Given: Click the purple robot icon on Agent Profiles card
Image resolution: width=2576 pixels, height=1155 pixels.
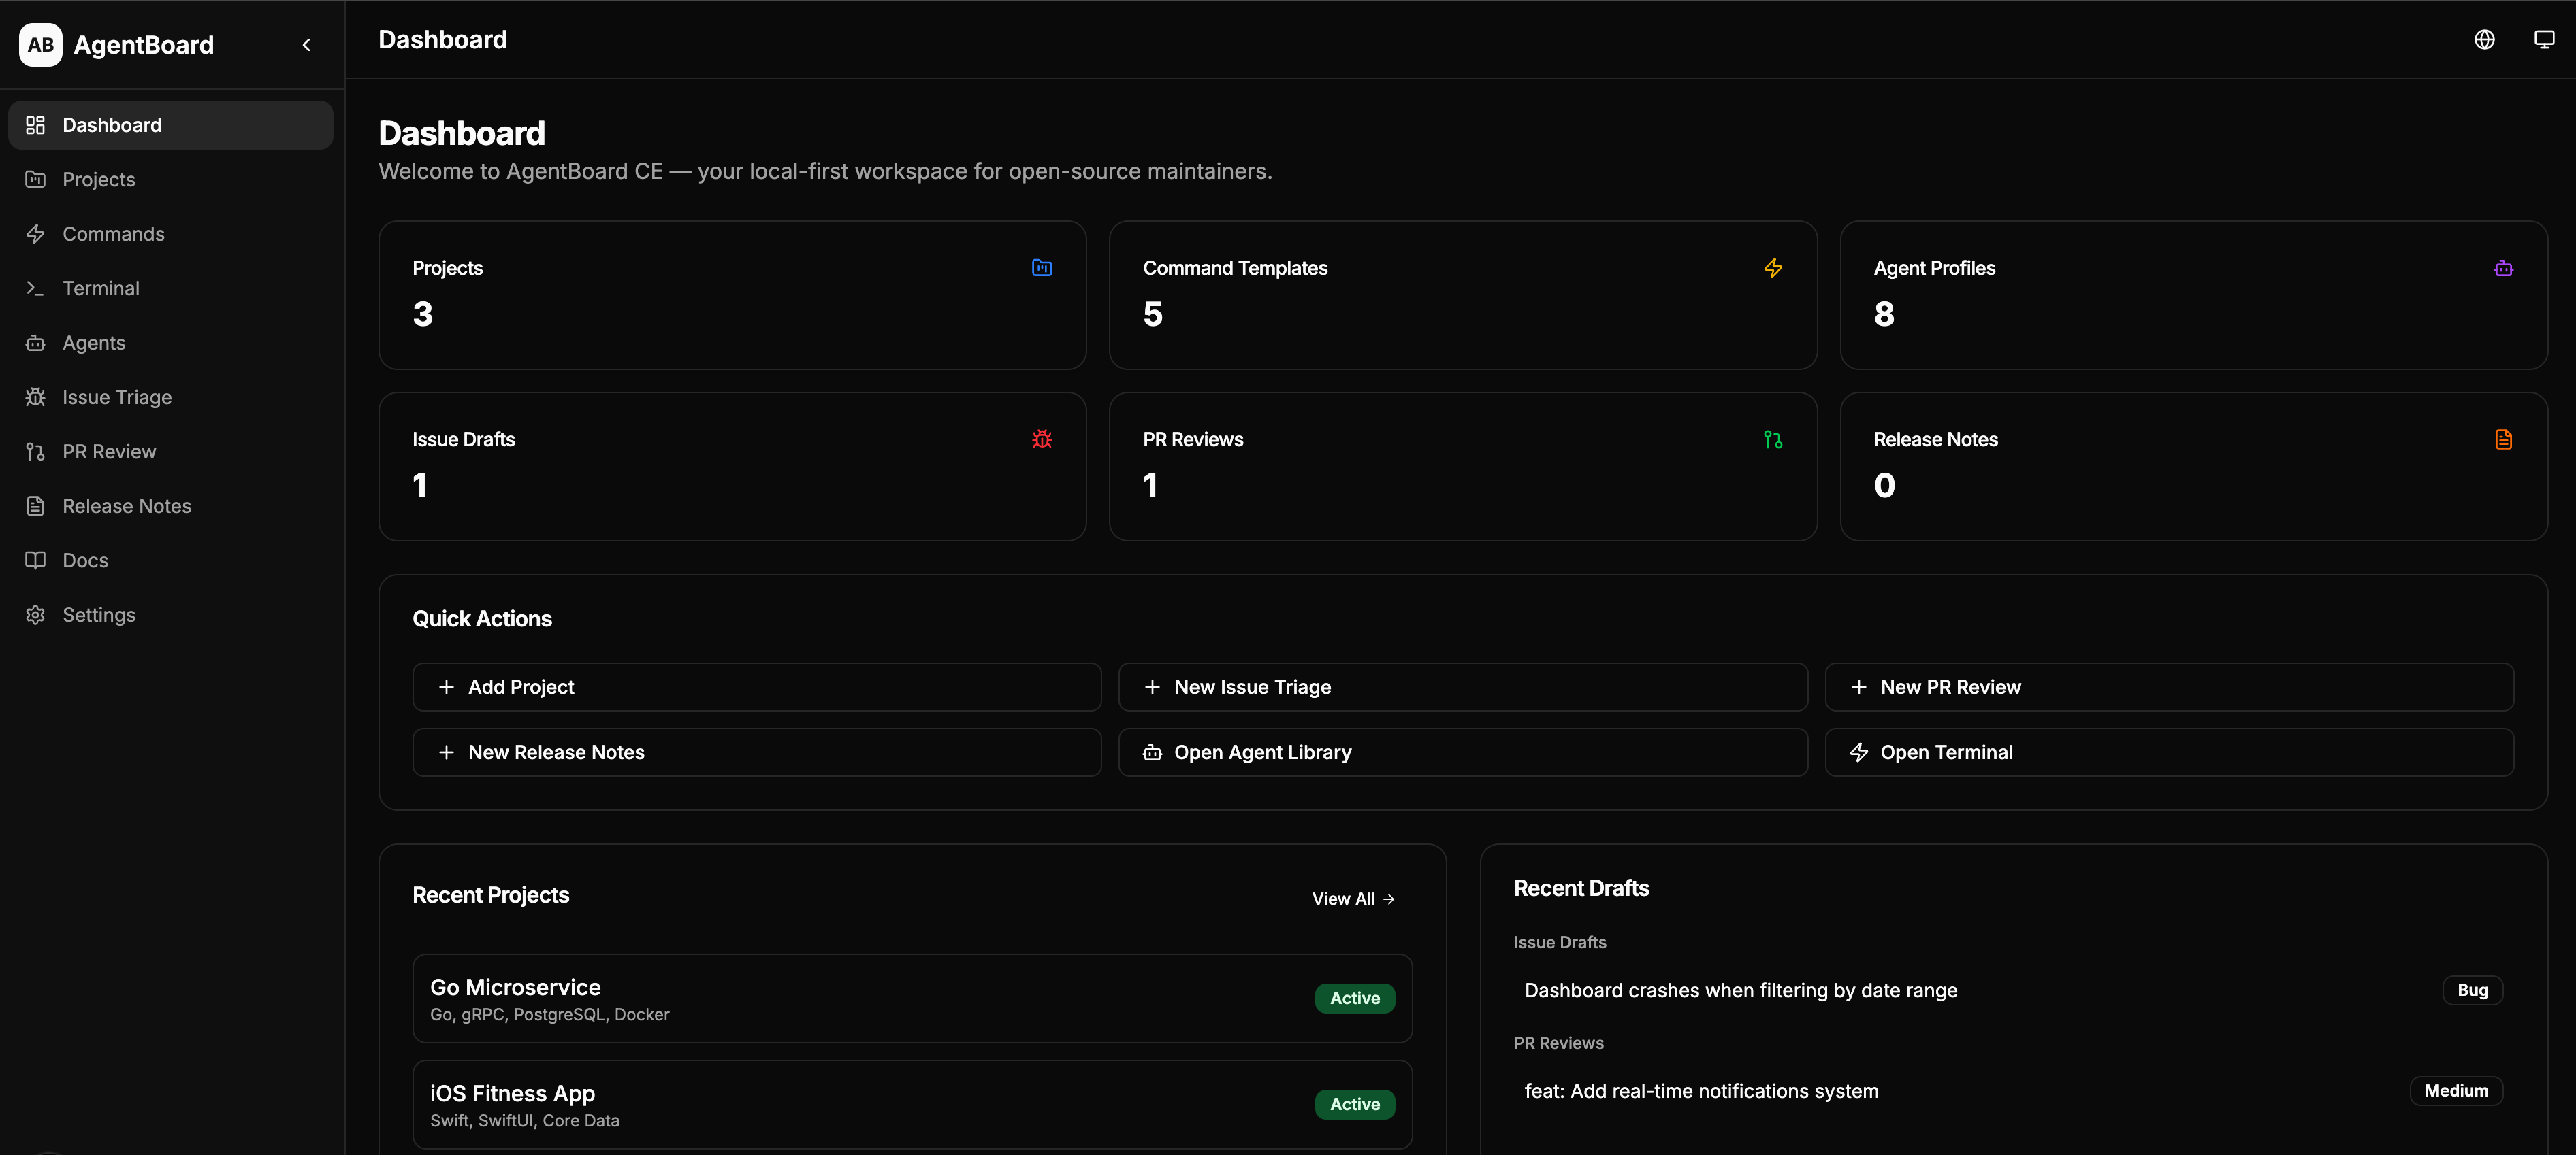Looking at the screenshot, I should [2503, 268].
